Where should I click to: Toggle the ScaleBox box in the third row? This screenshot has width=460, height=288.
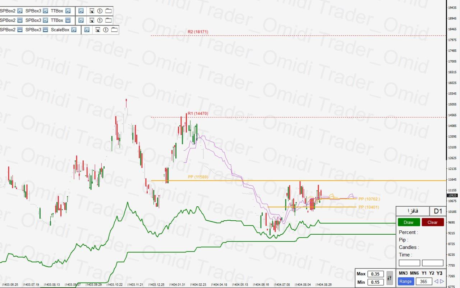point(74,30)
